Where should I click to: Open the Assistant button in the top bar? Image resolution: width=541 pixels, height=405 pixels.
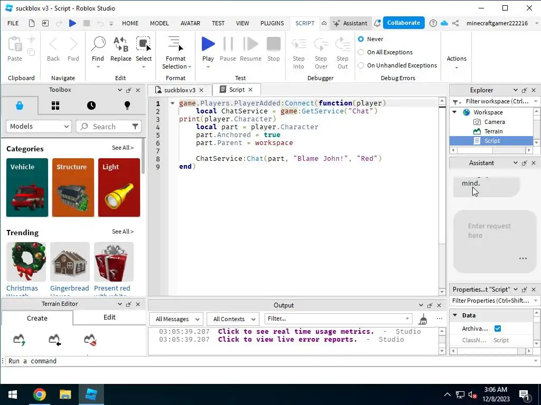tap(350, 23)
